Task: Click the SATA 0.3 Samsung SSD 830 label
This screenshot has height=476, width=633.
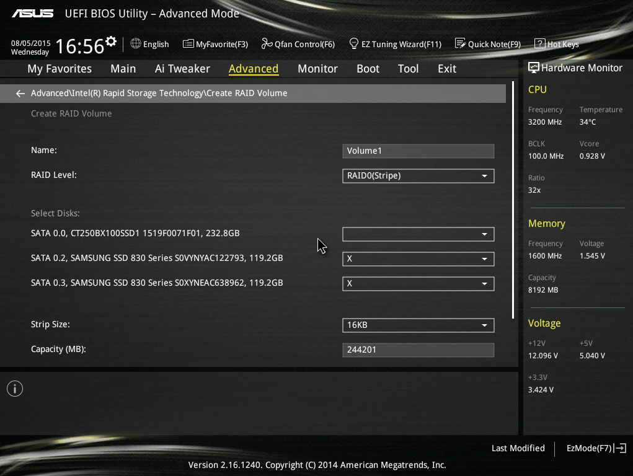Action: tap(157, 283)
